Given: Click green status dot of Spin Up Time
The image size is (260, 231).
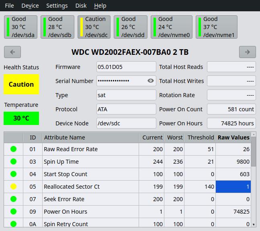Looking at the screenshot, I should (x=13, y=162).
